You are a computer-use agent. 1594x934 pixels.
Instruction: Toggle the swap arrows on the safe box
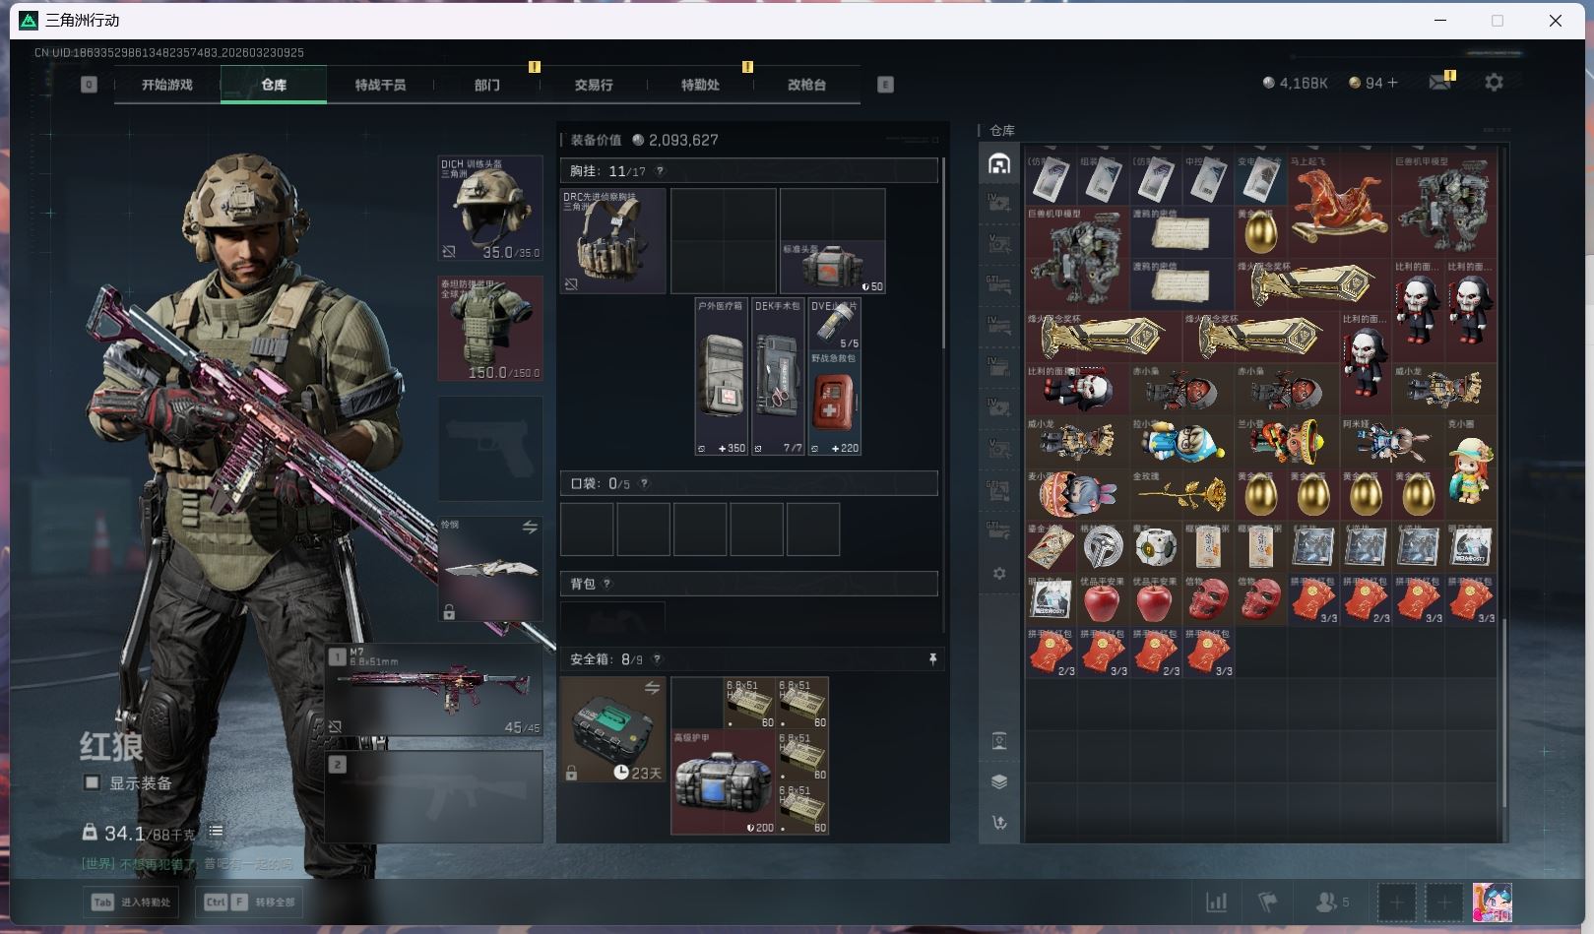click(652, 688)
